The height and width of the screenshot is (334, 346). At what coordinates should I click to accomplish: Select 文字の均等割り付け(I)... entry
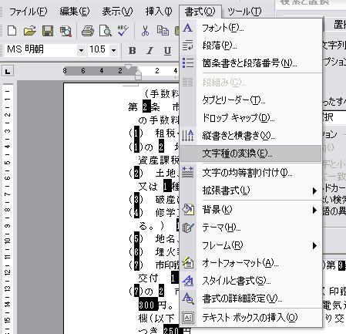251,173
